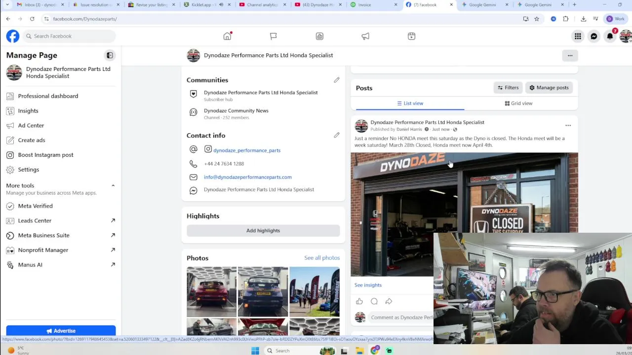
Task: Open the post three-dots options menu
Action: coord(568,126)
